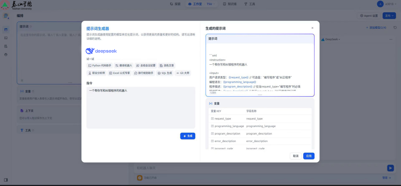Click the 生成 generate button

pos(188,136)
